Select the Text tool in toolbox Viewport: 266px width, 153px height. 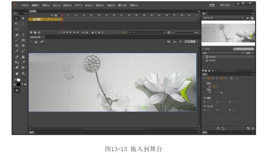(x=23, y=35)
